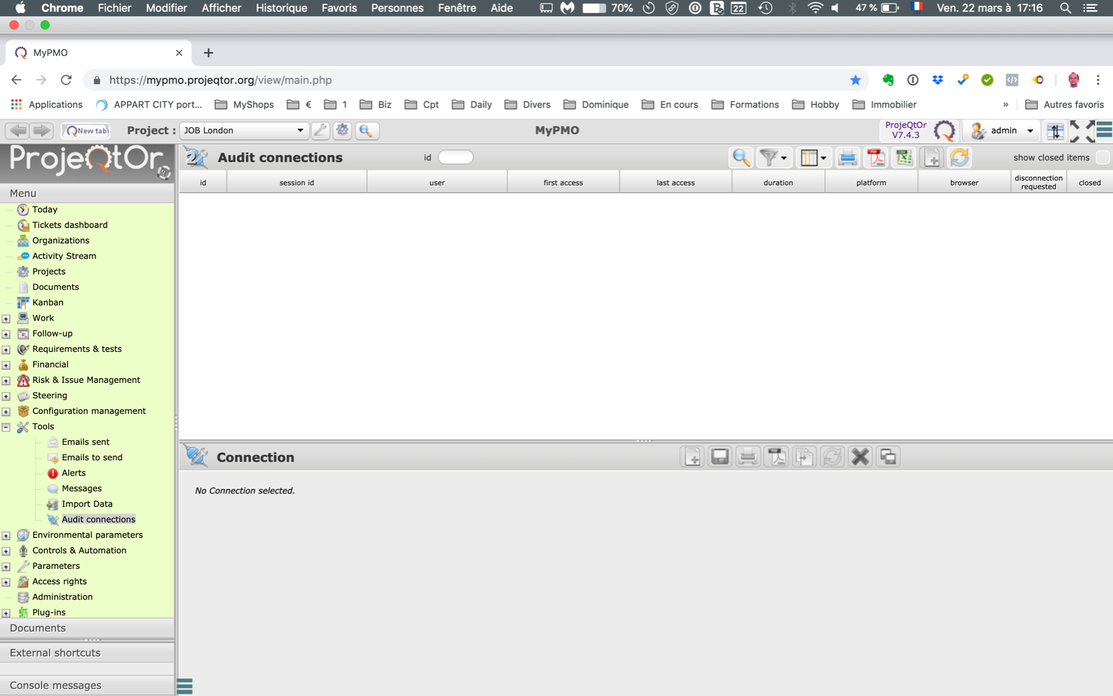Image resolution: width=1113 pixels, height=696 pixels.
Task: Open a new Chrome tab
Action: click(x=208, y=53)
